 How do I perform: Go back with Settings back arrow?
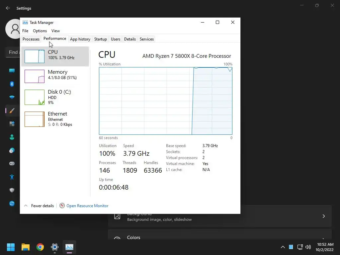[x=8, y=8]
